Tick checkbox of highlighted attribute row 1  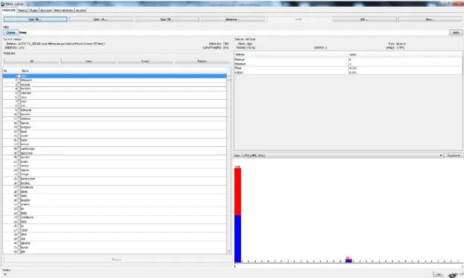tap(19, 76)
